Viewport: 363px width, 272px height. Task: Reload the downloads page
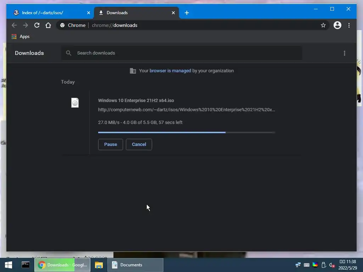click(x=37, y=25)
